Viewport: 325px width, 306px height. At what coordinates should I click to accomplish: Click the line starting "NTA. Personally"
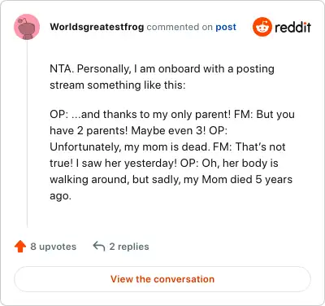coord(162,69)
